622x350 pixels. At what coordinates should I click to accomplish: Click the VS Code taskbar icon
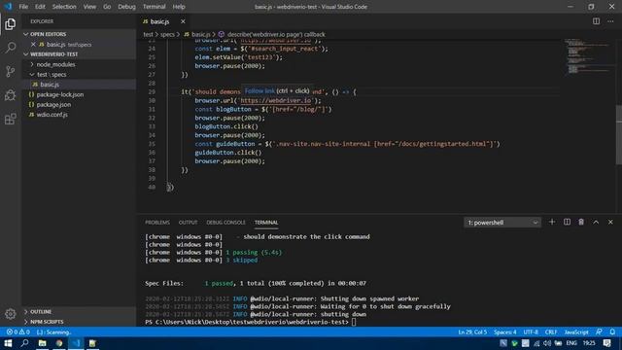(x=76, y=343)
